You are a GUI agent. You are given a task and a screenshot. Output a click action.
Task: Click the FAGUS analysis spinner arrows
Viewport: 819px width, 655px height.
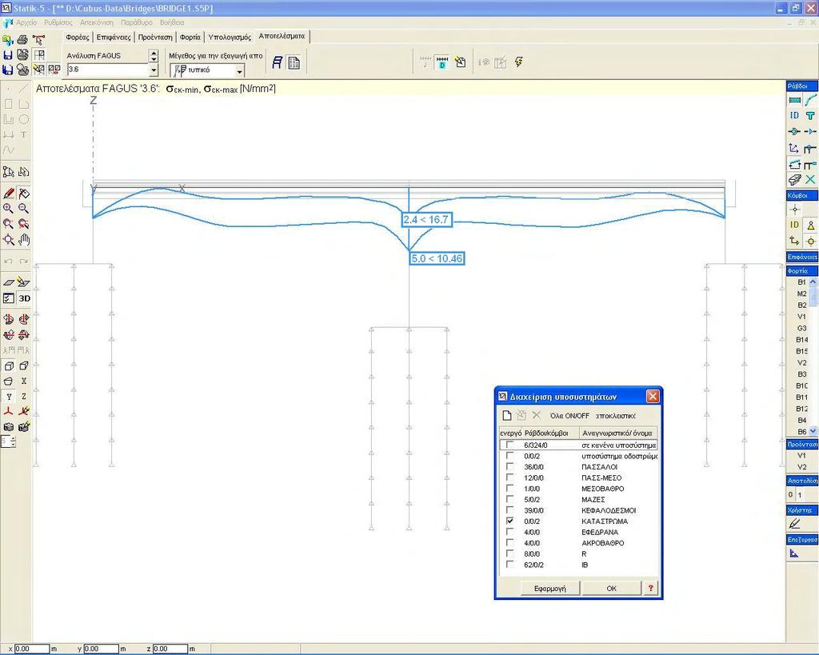(x=154, y=55)
